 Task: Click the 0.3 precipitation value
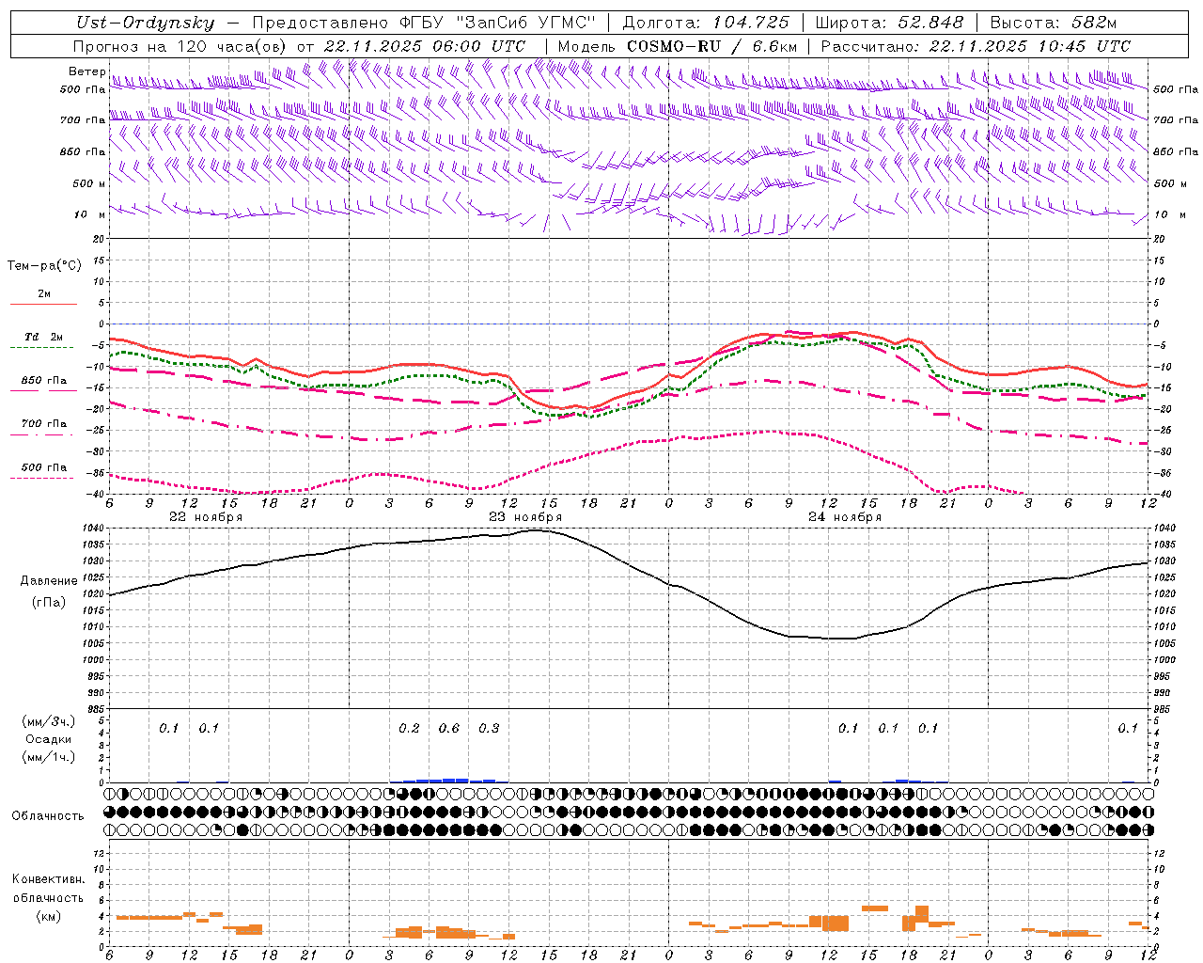click(490, 728)
